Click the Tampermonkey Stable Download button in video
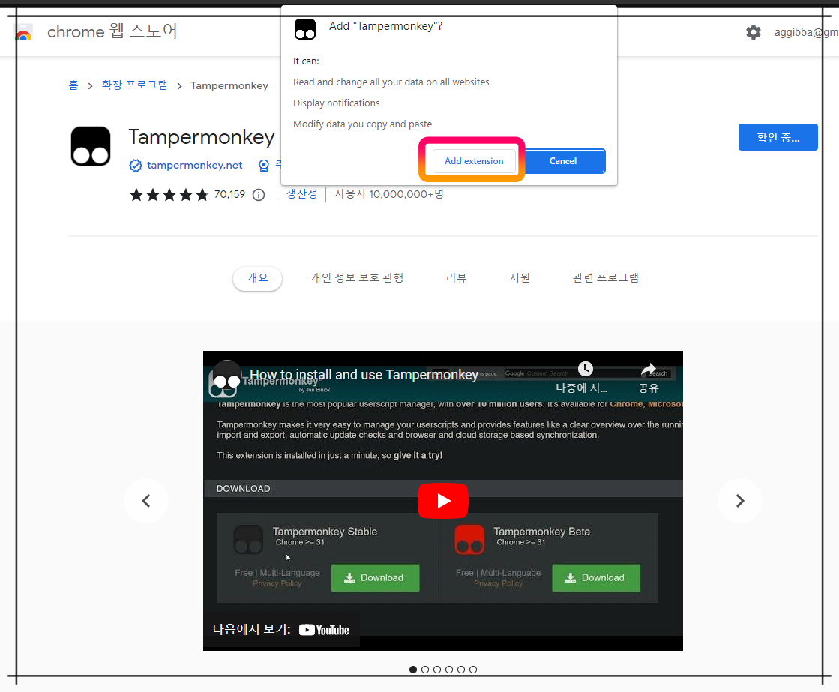Viewport: 839px width, 692px height. (x=375, y=578)
